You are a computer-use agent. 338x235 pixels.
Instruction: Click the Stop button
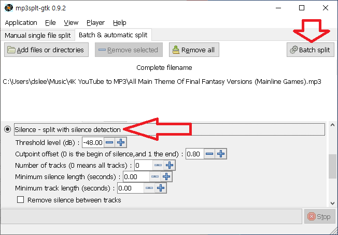coord(318,217)
